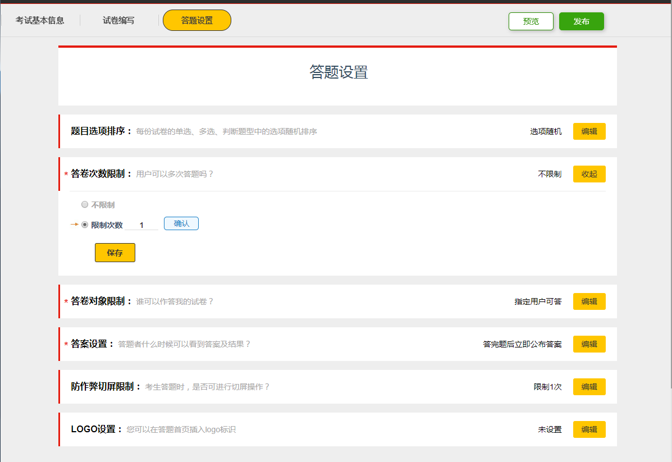Expand 答卷对象限制 with its 编辑 button

(x=589, y=301)
